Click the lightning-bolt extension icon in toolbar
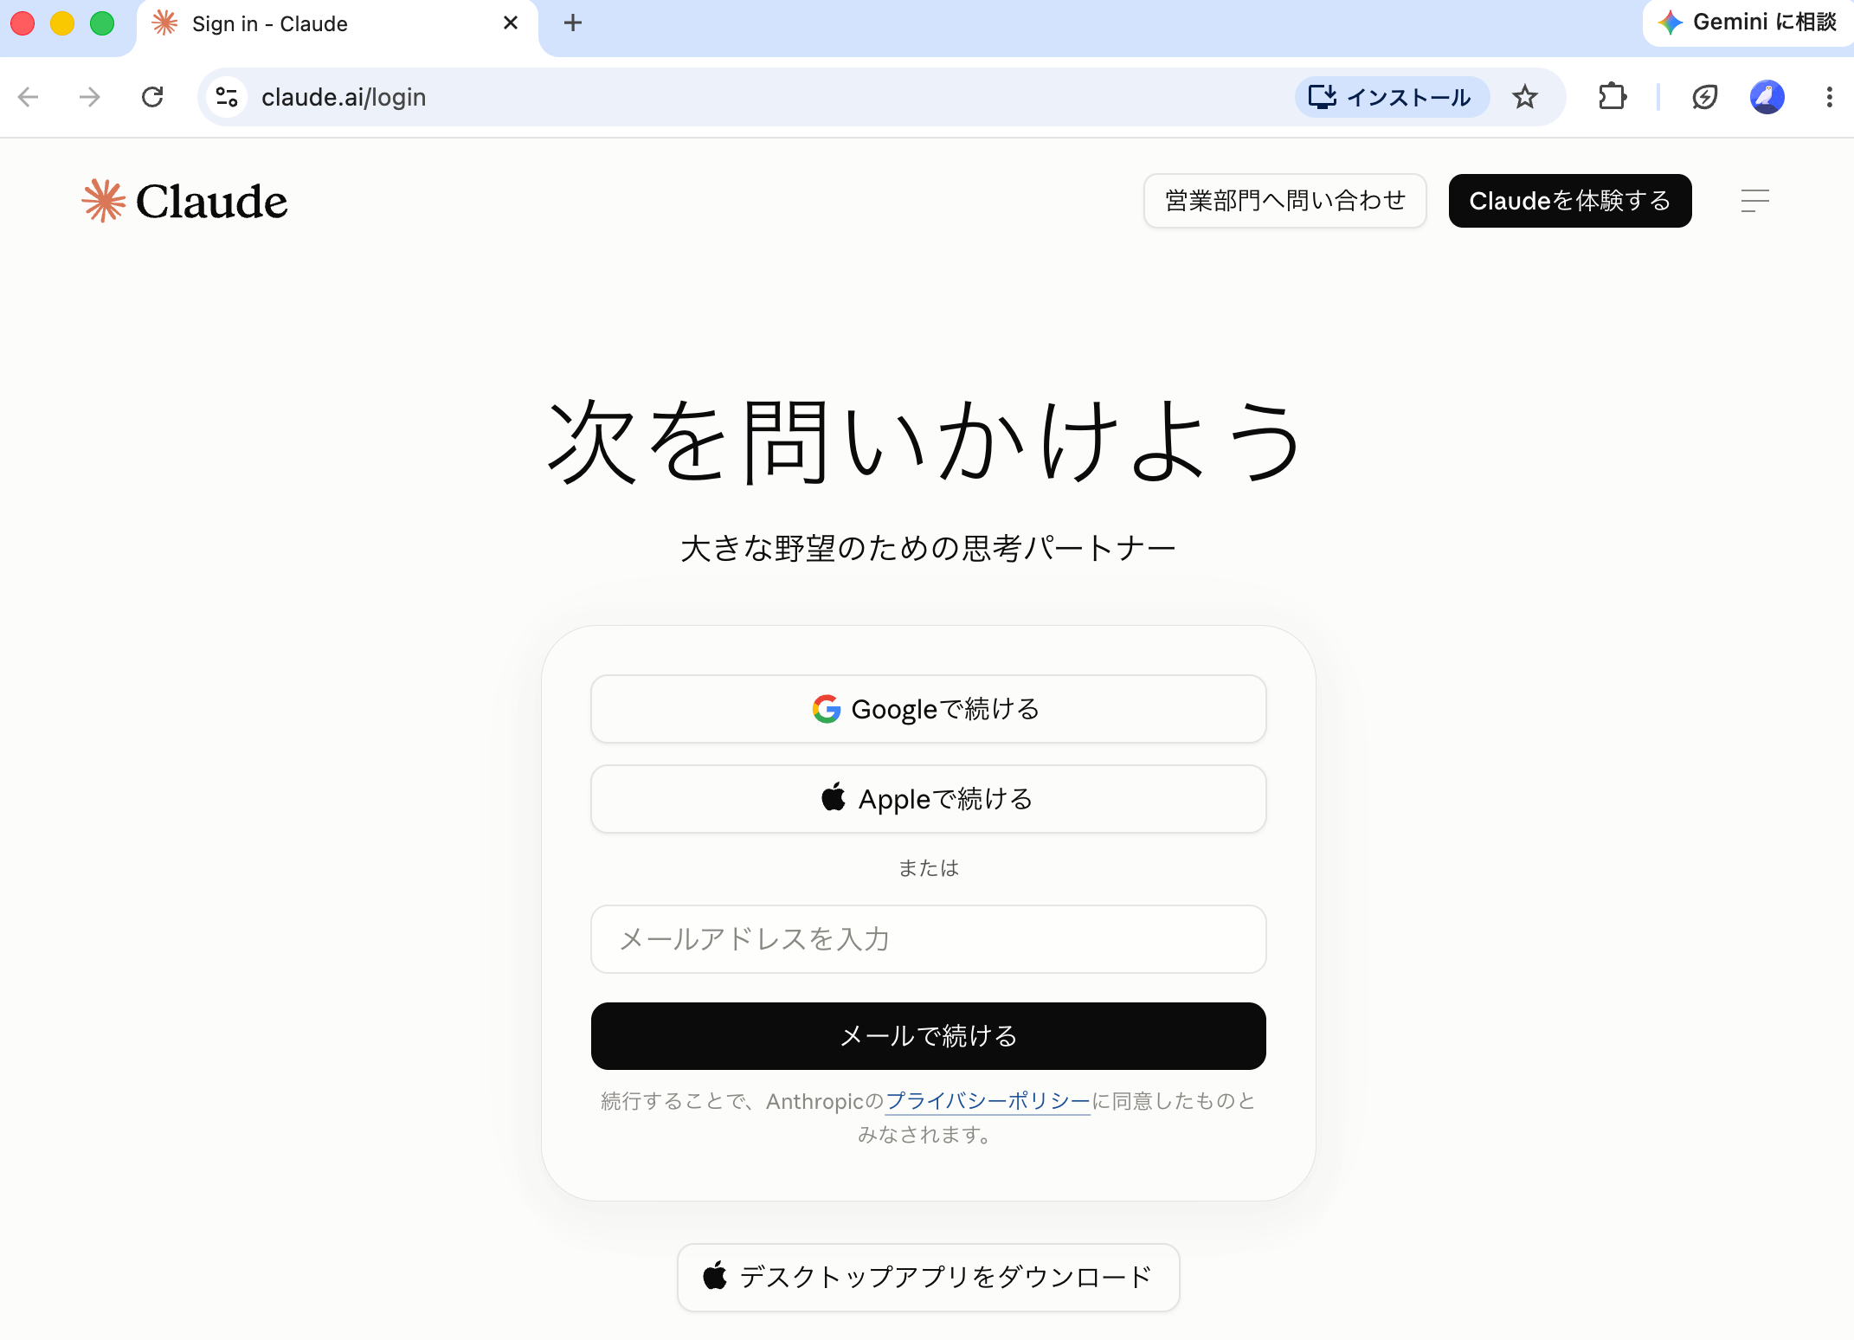The image size is (1854, 1340). (x=1704, y=97)
